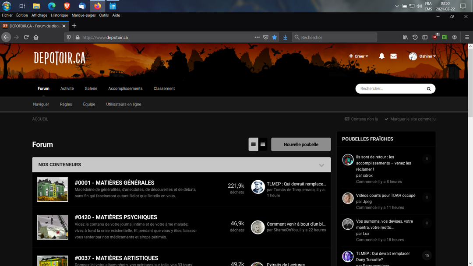This screenshot has height=266, width=473.
Task: Open the Marque-pages menu
Action: tap(84, 15)
